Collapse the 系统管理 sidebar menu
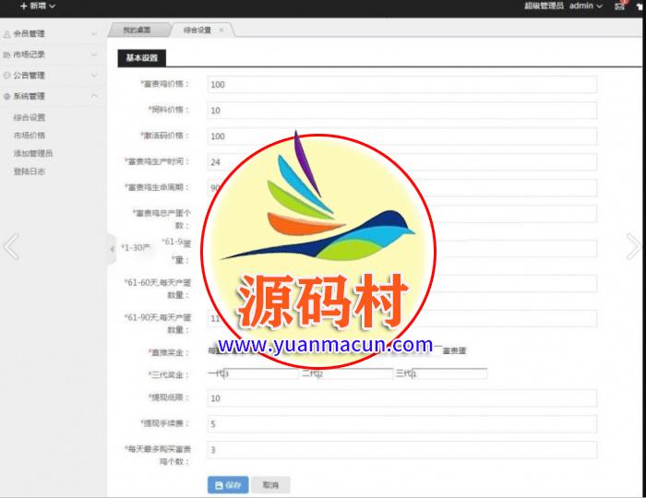Screen dimensions: 646x498 pyautogui.click(x=51, y=96)
